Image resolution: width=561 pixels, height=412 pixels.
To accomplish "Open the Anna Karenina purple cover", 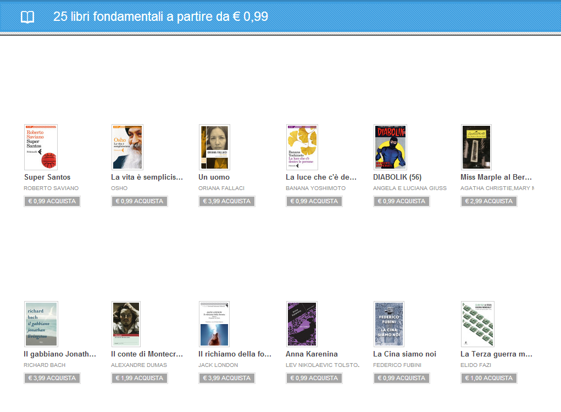I will coord(302,324).
